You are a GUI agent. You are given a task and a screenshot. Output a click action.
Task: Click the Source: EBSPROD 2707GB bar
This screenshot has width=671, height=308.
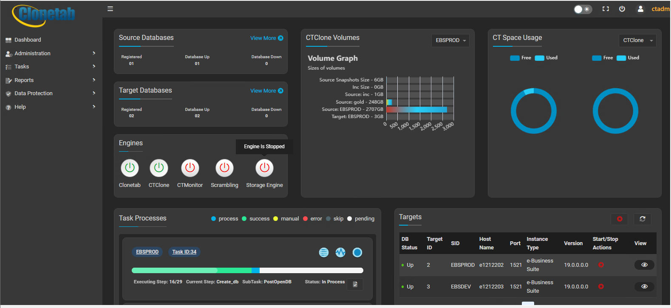pos(416,110)
